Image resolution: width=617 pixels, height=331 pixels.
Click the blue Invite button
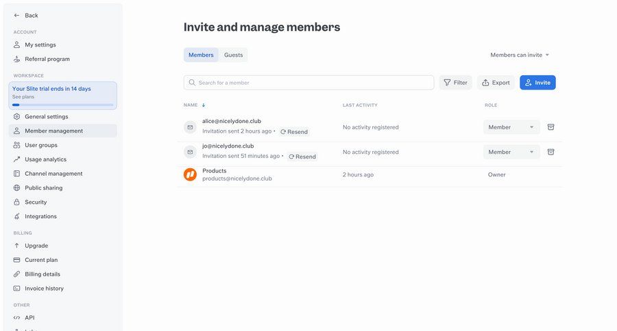click(537, 83)
